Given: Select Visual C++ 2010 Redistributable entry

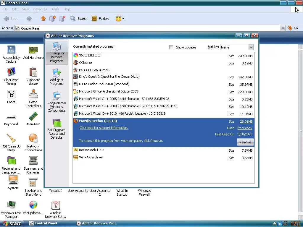Looking at the screenshot, I should [x=164, y=113].
